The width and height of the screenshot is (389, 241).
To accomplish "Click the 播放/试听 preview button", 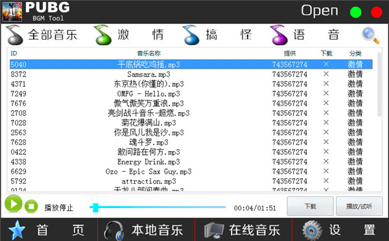I will (359, 206).
